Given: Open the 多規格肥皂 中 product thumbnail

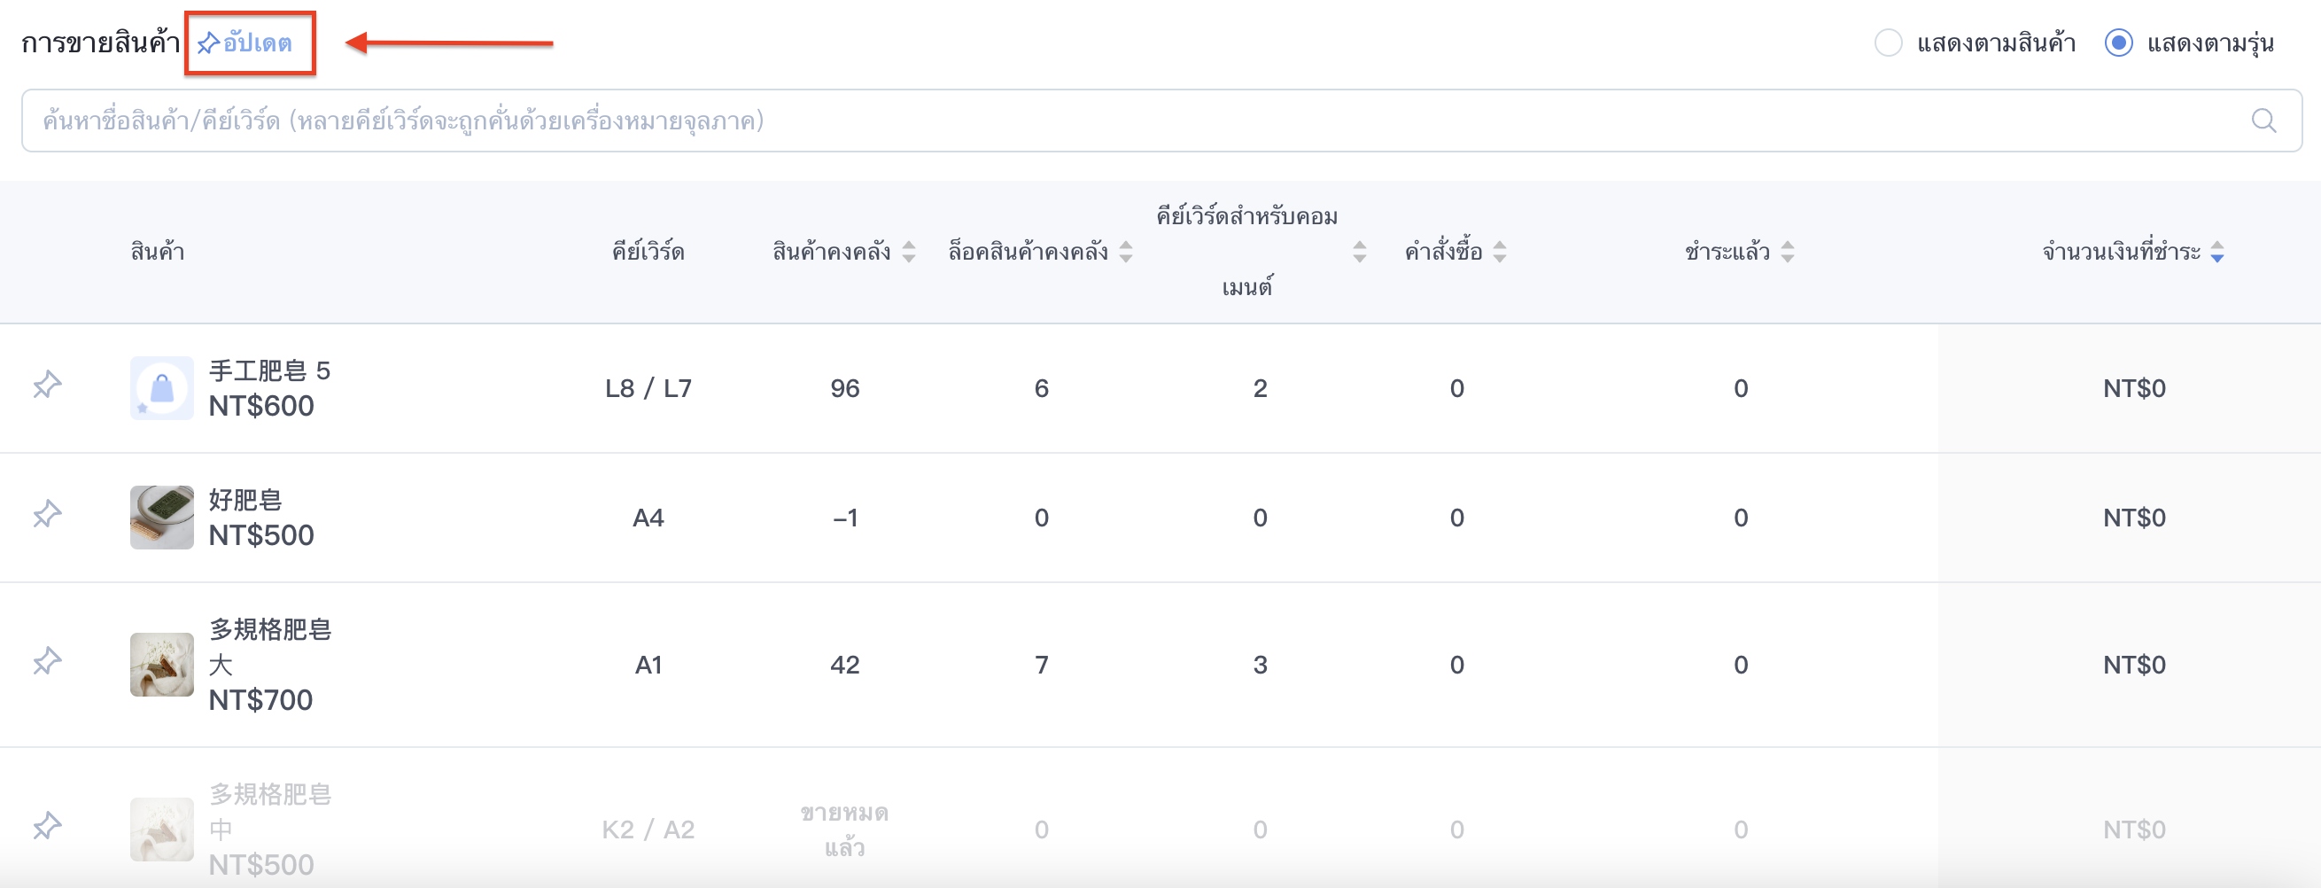Looking at the screenshot, I should 162,830.
